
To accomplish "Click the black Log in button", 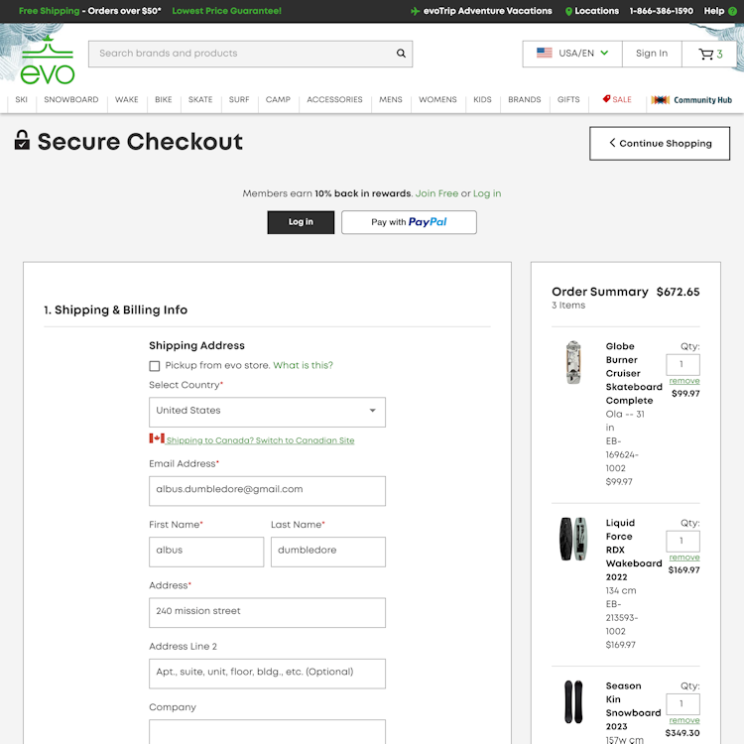I will pyautogui.click(x=301, y=222).
